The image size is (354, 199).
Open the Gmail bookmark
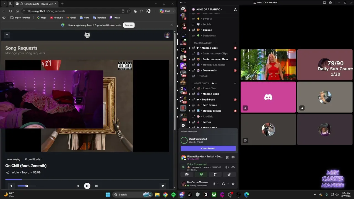[x=71, y=18]
